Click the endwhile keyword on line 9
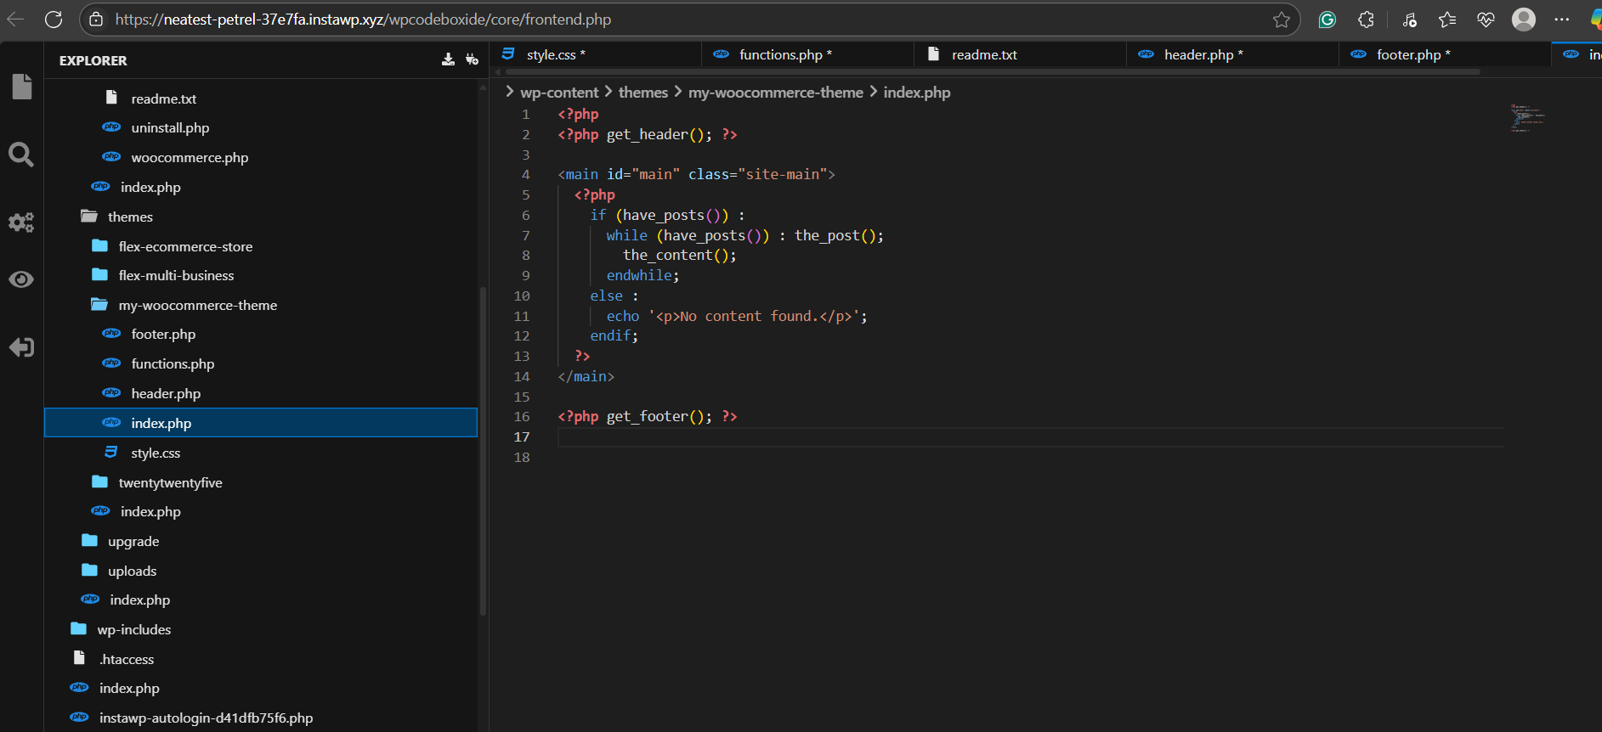Screen dimensions: 1602x732 [x=639, y=275]
